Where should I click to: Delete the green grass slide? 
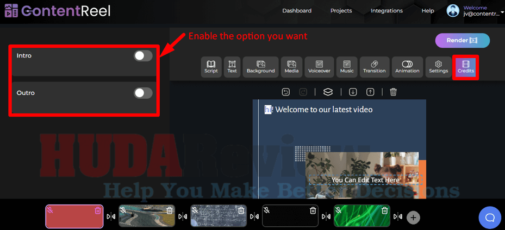click(x=384, y=210)
